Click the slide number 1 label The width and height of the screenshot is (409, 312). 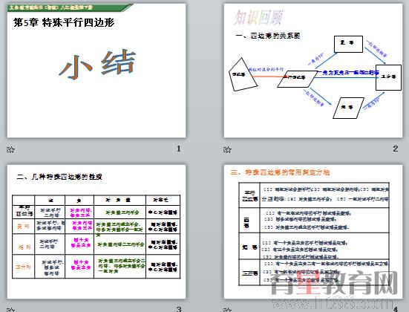179,149
